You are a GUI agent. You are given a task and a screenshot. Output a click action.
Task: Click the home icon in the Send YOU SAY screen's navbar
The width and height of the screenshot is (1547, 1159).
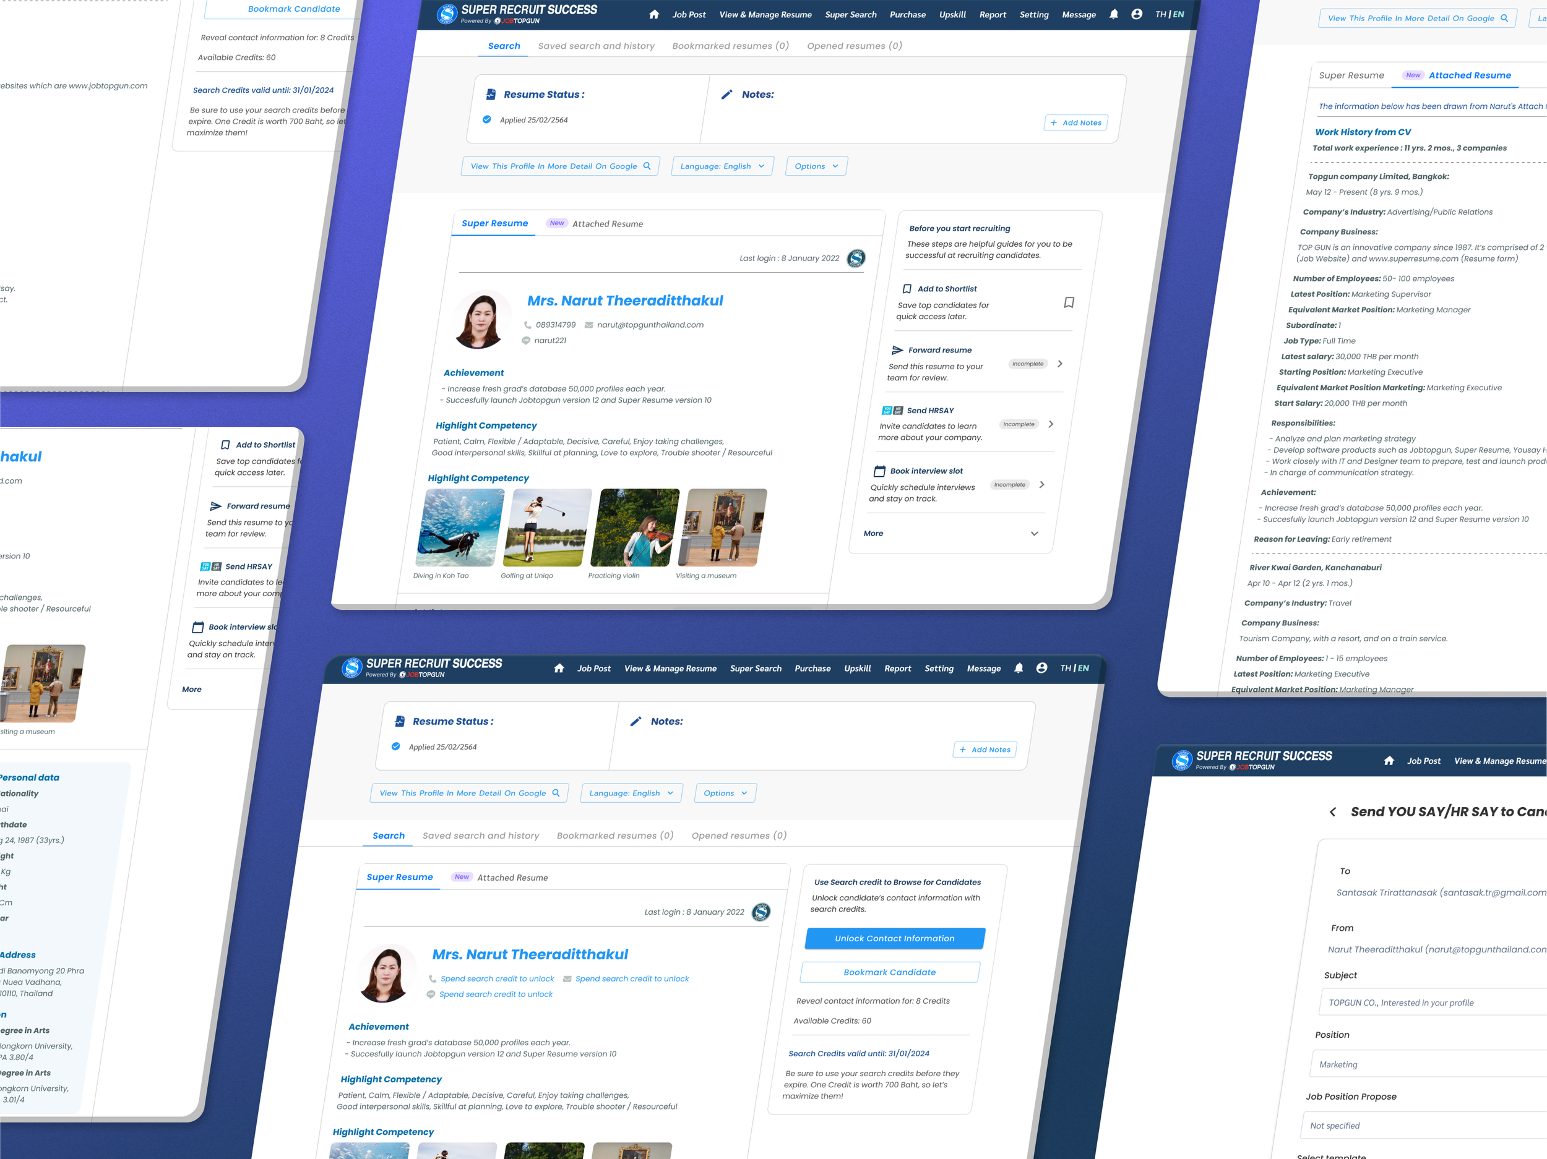coord(1389,761)
